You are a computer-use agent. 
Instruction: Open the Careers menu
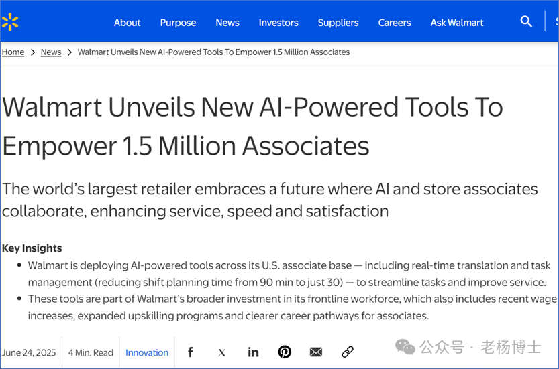point(395,23)
